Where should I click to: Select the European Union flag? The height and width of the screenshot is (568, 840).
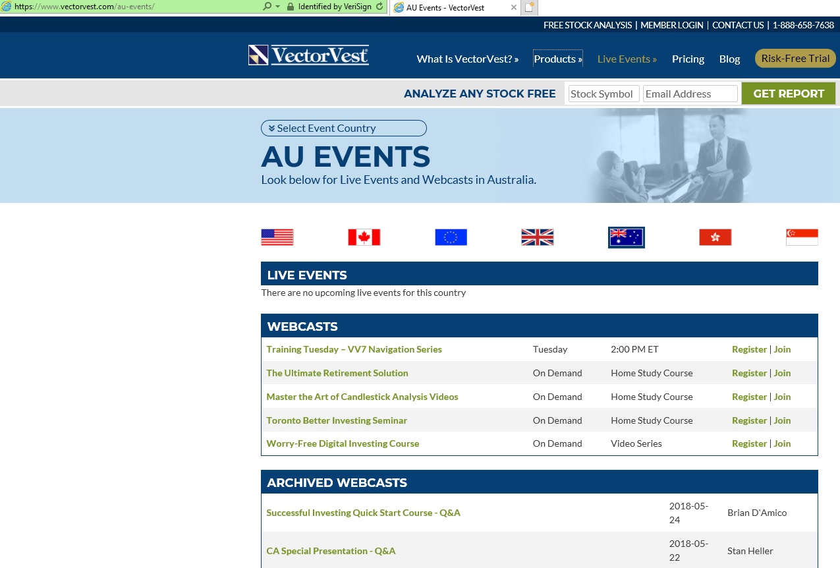coord(451,237)
